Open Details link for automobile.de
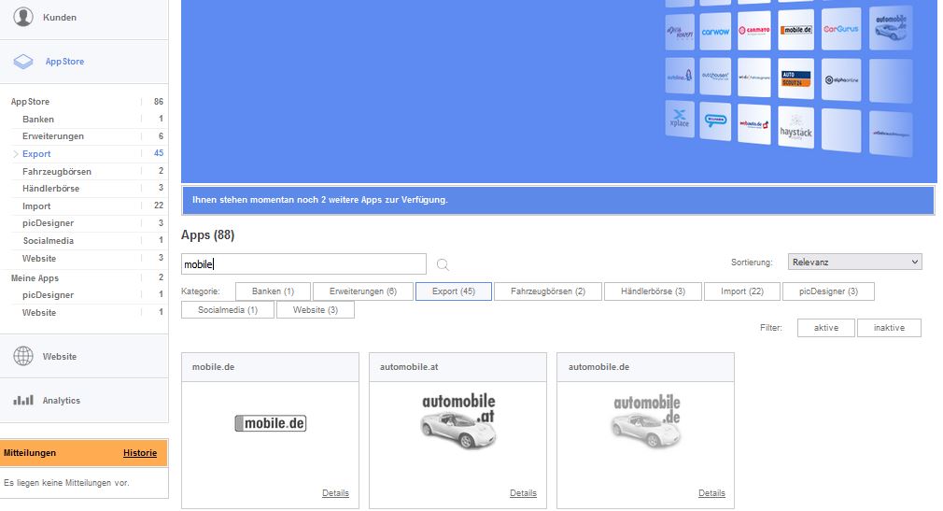 711,493
